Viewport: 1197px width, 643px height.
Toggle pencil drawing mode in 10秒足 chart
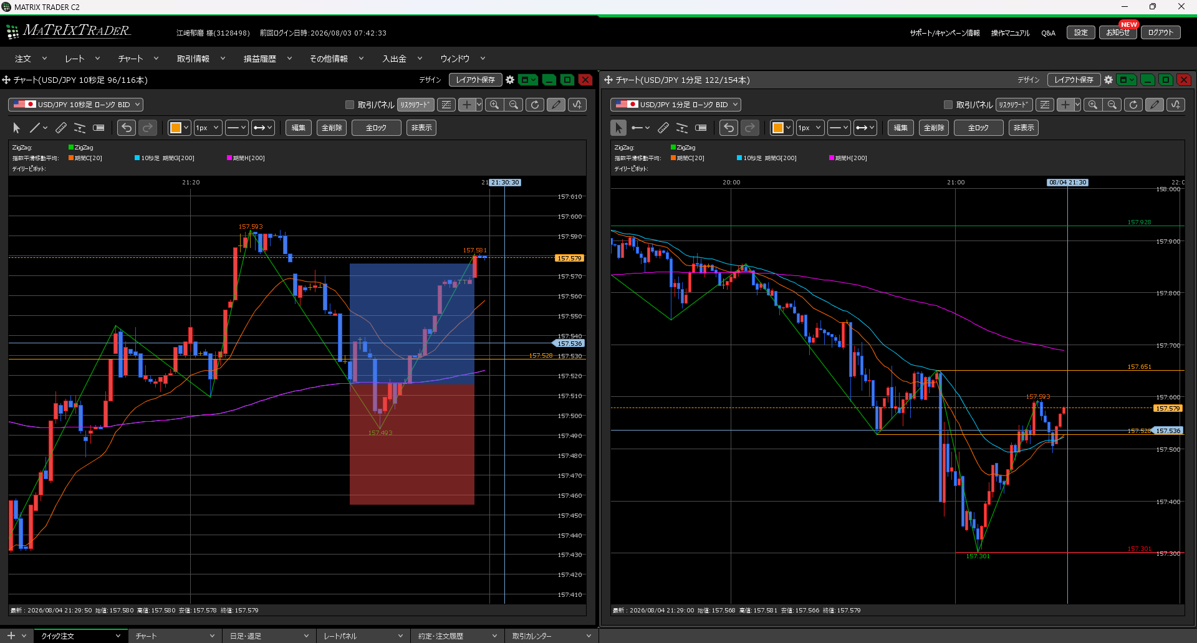[556, 105]
